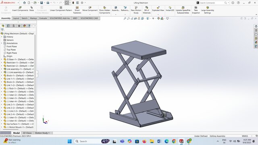This screenshot has width=258, height=145.
Task: Activate the Select cursor tool
Action: (x=67, y=3)
